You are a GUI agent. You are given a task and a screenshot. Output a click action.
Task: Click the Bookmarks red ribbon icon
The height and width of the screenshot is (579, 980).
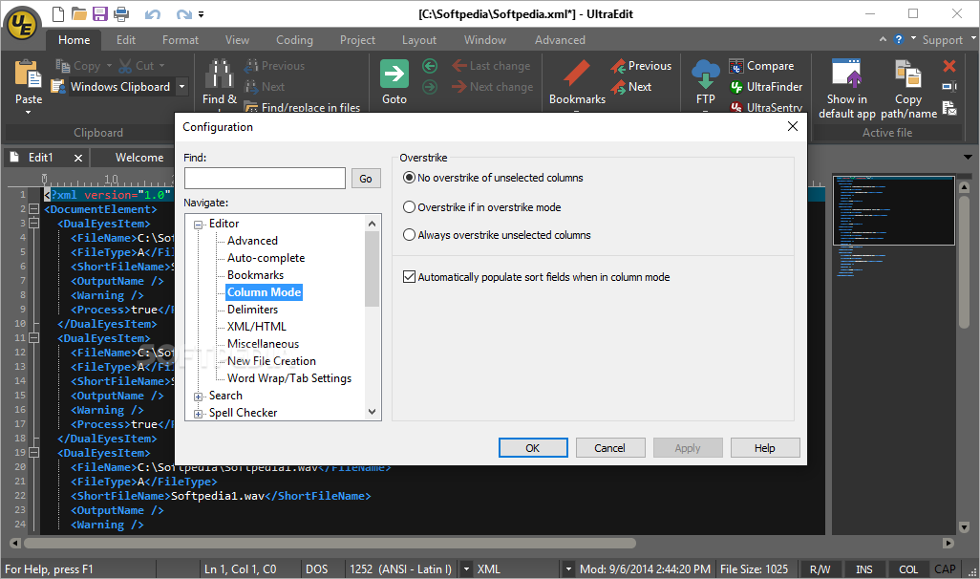[577, 73]
